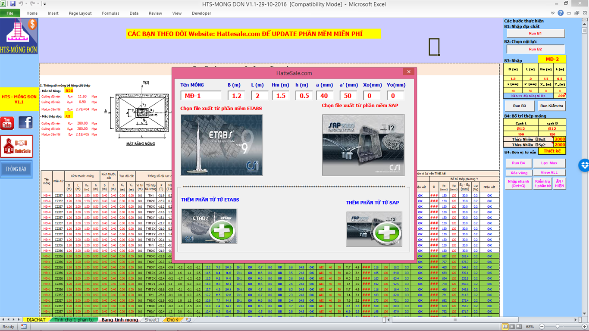Click the View ALL button
This screenshot has width=589, height=331.
click(x=549, y=172)
